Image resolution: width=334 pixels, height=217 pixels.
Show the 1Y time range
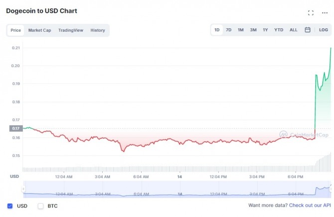tap(265, 30)
